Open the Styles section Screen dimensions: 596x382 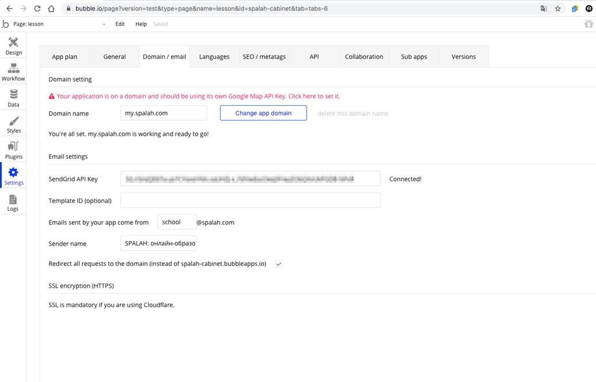[x=13, y=124]
